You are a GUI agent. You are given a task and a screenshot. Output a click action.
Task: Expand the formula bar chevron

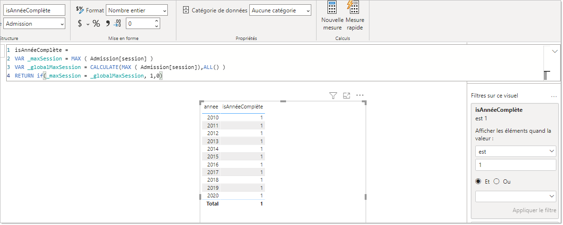[x=554, y=51]
